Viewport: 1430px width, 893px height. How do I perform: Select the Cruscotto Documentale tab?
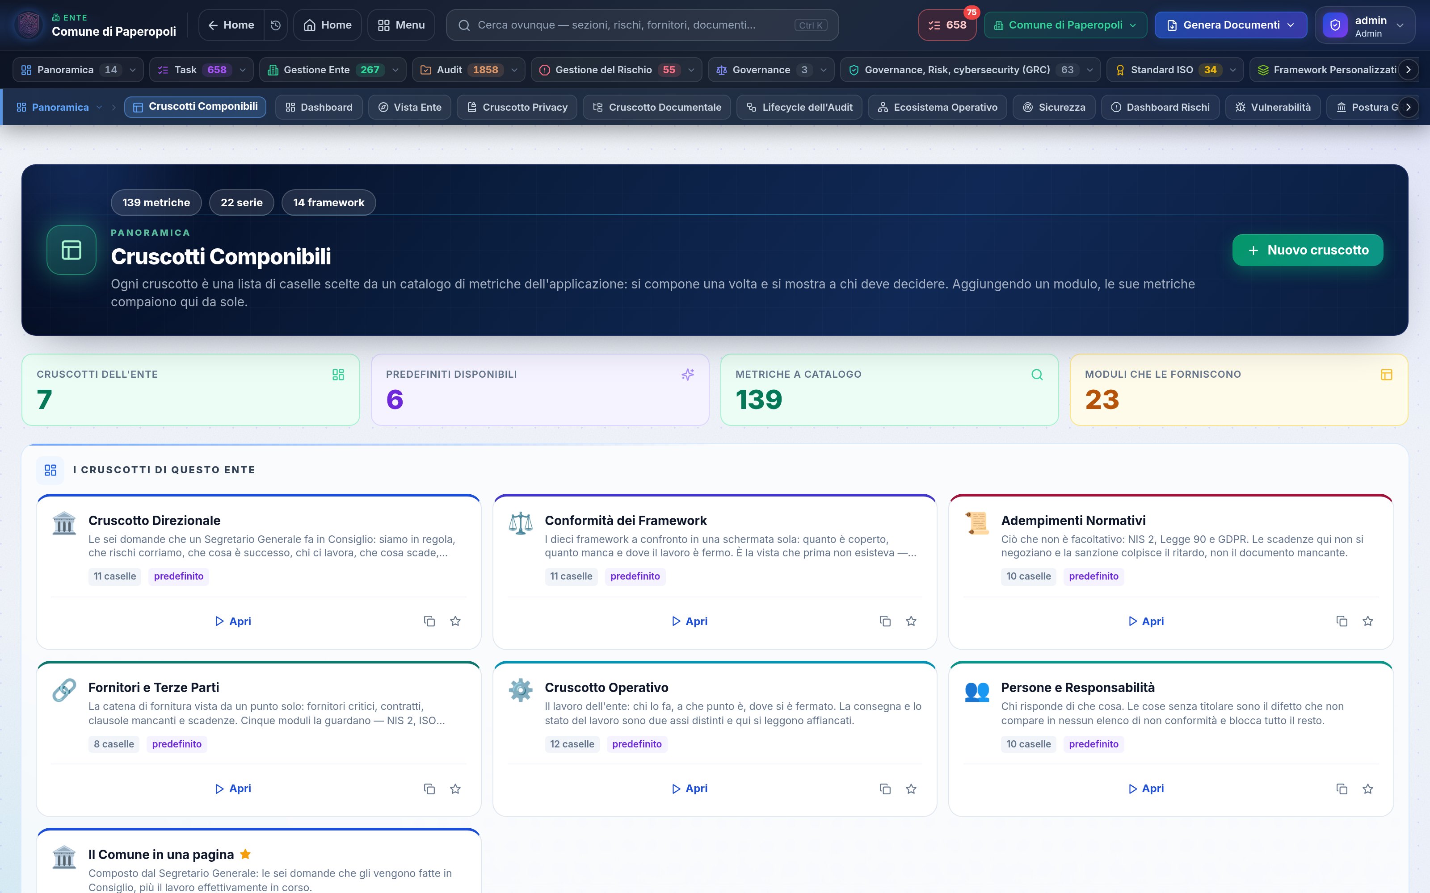656,107
